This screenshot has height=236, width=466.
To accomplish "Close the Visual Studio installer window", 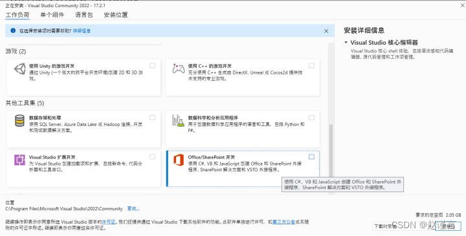I will [x=462, y=5].
